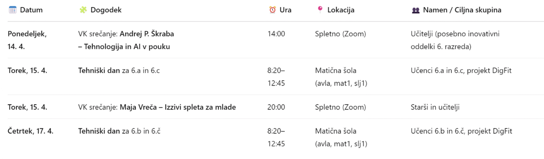Click the calendar icon beside Datum
This screenshot has width=544, height=159.
[12, 10]
